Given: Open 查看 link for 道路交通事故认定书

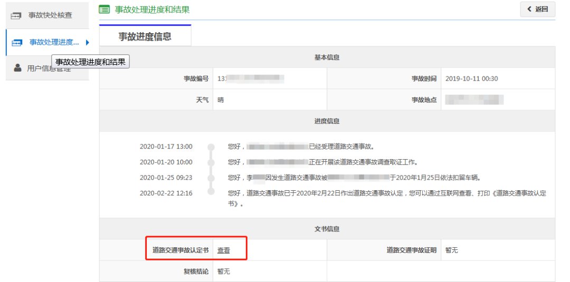Looking at the screenshot, I should point(224,250).
